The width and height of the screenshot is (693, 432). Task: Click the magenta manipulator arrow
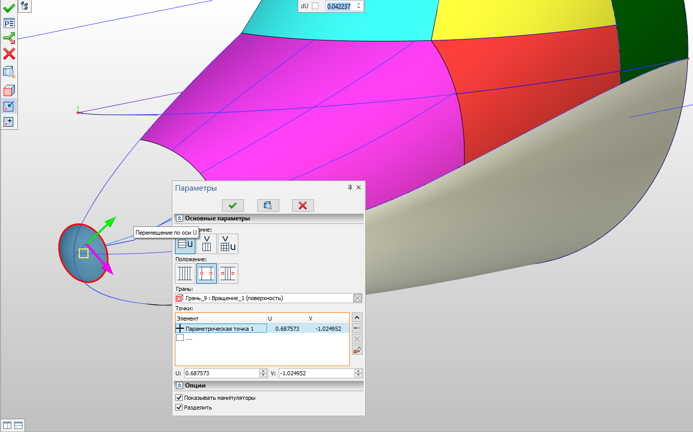point(100,260)
